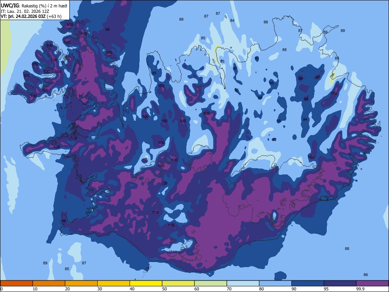
Task: Click the '30' tick label on the legend
Action: 100,289
